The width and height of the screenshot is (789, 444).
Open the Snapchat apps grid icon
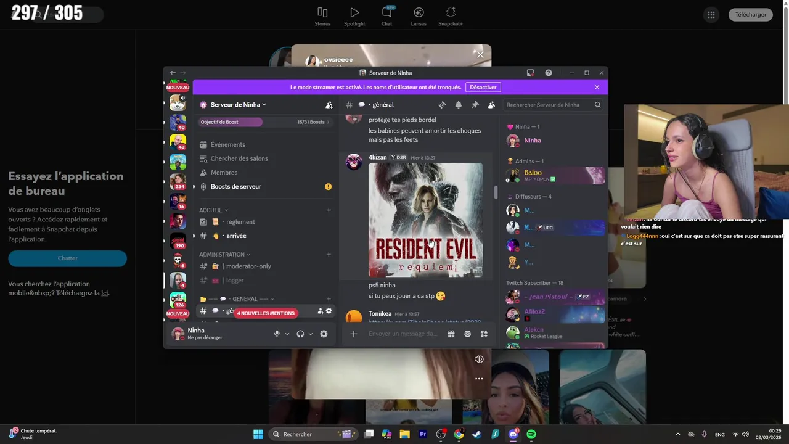[711, 15]
